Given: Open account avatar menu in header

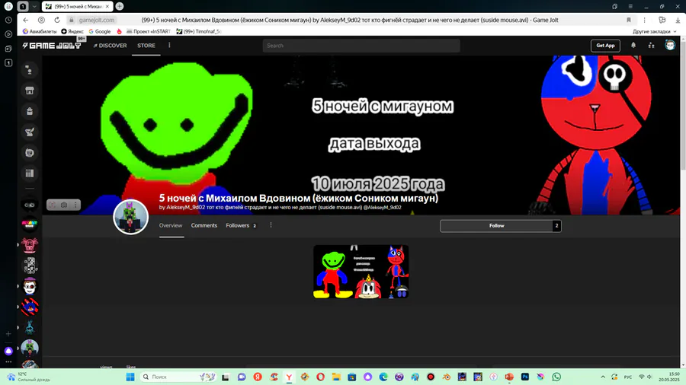Looking at the screenshot, I should click(x=670, y=45).
